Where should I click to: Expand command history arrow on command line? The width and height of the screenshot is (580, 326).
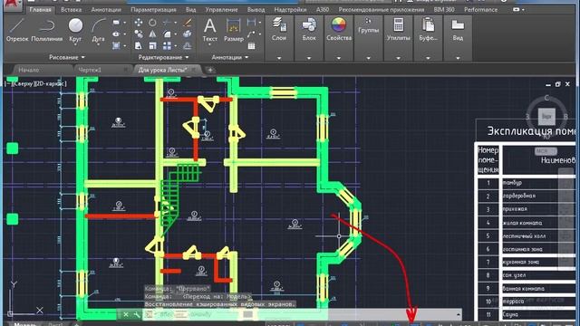(x=459, y=314)
